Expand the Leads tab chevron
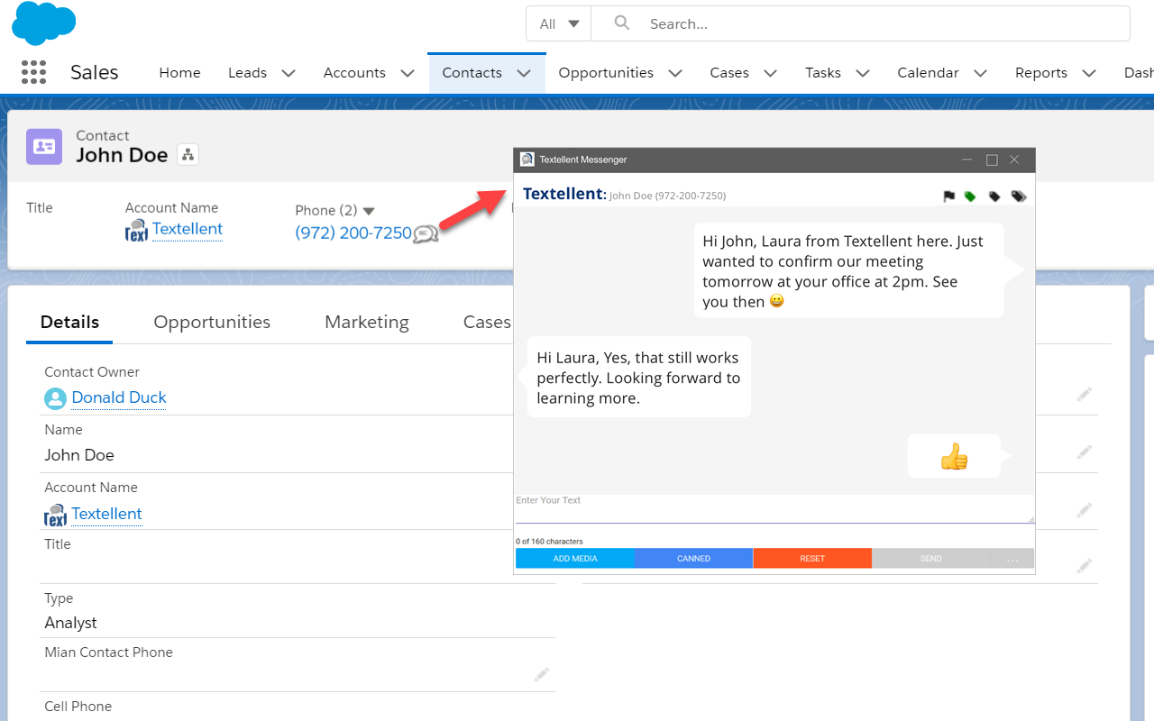The height and width of the screenshot is (721, 1154). click(x=288, y=73)
